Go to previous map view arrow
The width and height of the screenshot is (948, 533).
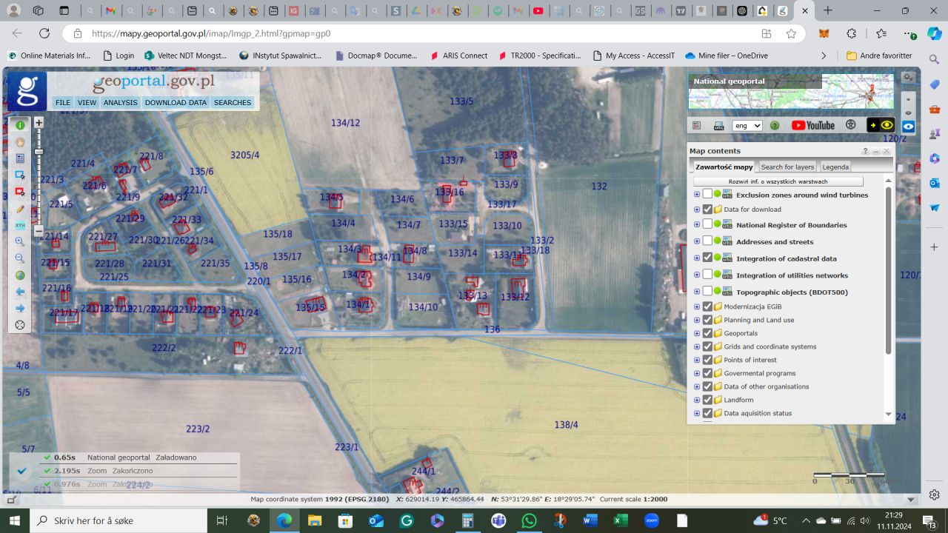20,292
